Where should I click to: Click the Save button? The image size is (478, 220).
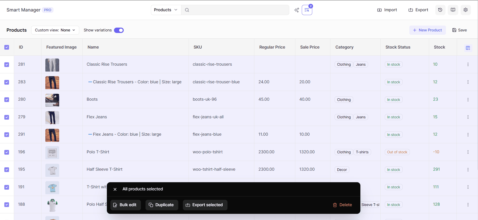pos(460,30)
